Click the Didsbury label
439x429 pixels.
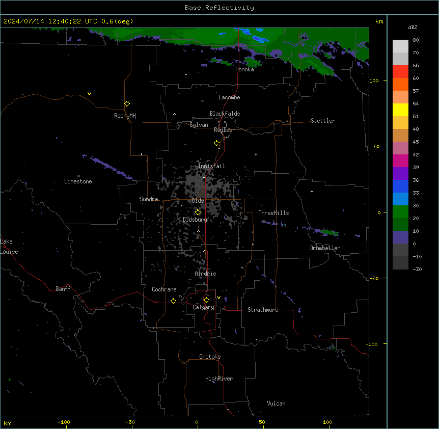coord(195,220)
